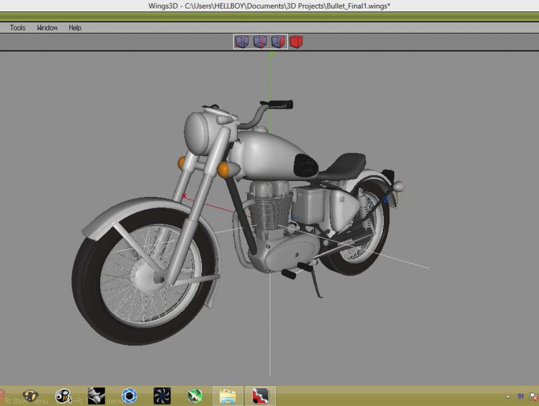Viewport: 539px width, 406px height.
Task: Click the green orb taskbar icon
Action: [195, 396]
